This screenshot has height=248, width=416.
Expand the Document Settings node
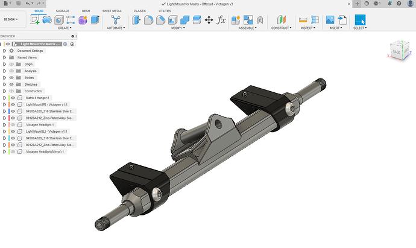point(4,51)
